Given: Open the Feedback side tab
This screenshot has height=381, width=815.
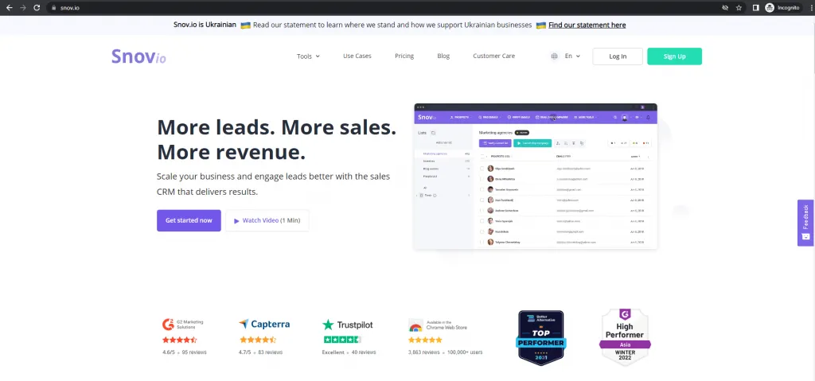Looking at the screenshot, I should (x=805, y=223).
